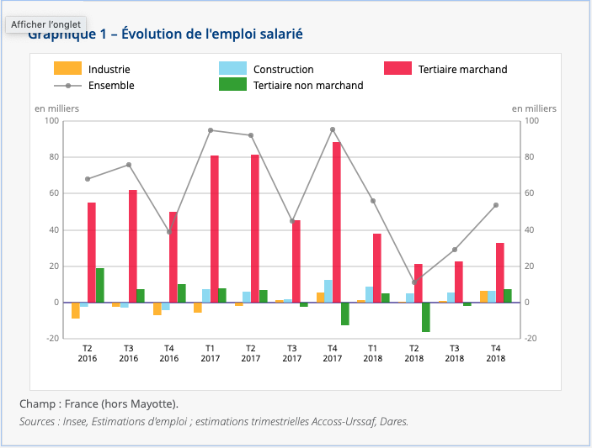
Task: Select the Ensemble data point for T1 2017
Action: point(211,130)
